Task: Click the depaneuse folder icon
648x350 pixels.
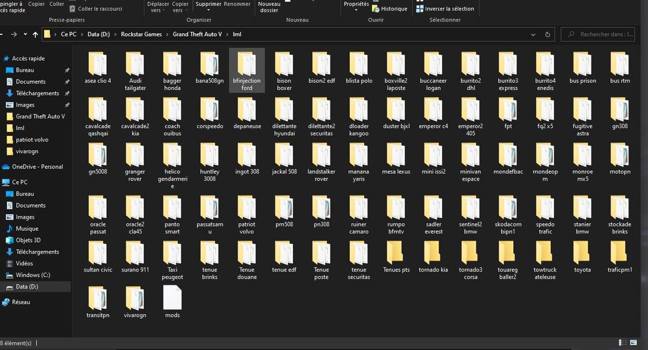Action: [247, 109]
